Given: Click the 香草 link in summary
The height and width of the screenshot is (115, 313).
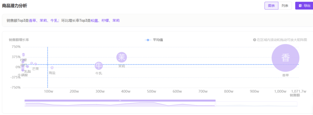Looking at the screenshot, I should pyautogui.click(x=32, y=20).
